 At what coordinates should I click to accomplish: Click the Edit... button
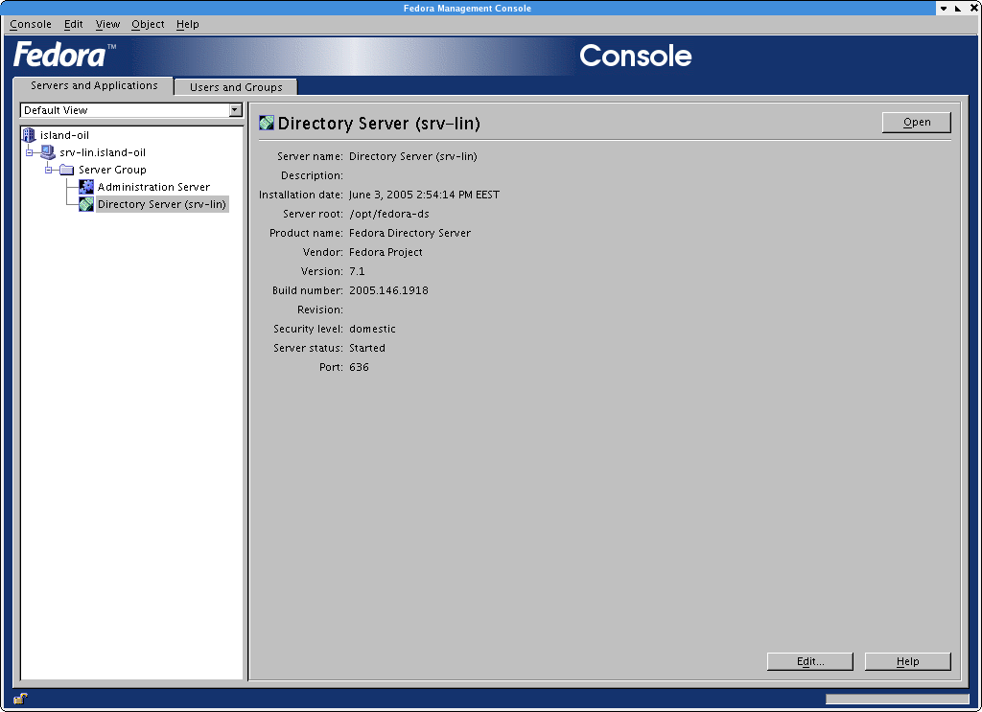[810, 661]
